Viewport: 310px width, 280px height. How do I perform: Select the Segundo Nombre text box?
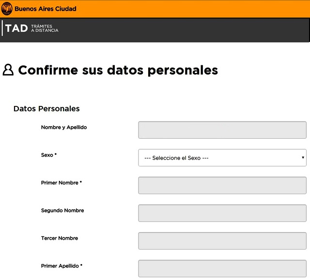click(222, 213)
